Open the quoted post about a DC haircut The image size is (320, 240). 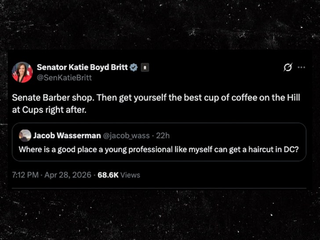pos(159,149)
